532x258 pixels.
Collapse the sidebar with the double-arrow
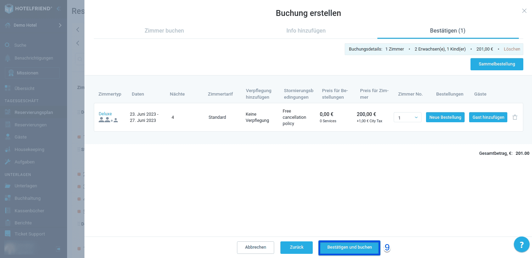(58, 8)
